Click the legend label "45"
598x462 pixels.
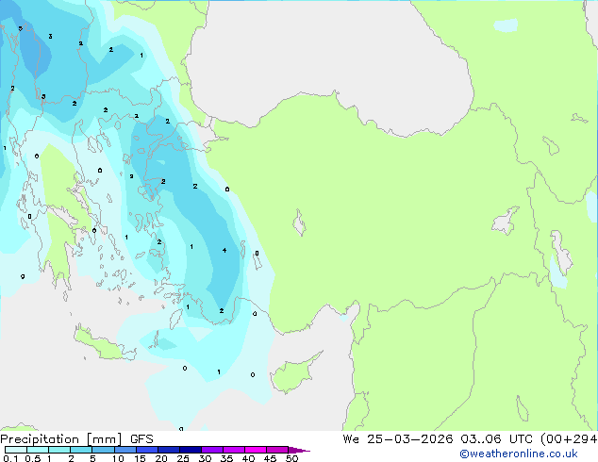tap(270, 458)
